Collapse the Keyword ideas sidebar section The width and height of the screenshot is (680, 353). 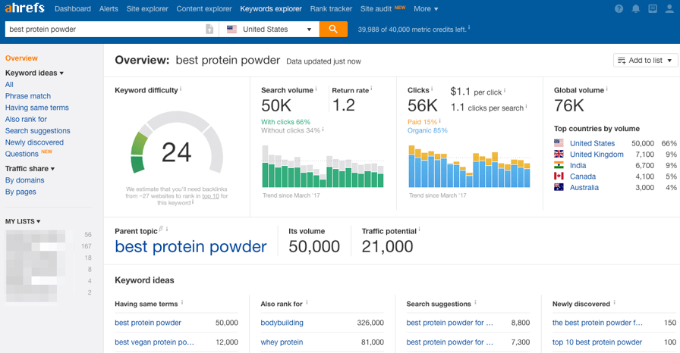(34, 73)
